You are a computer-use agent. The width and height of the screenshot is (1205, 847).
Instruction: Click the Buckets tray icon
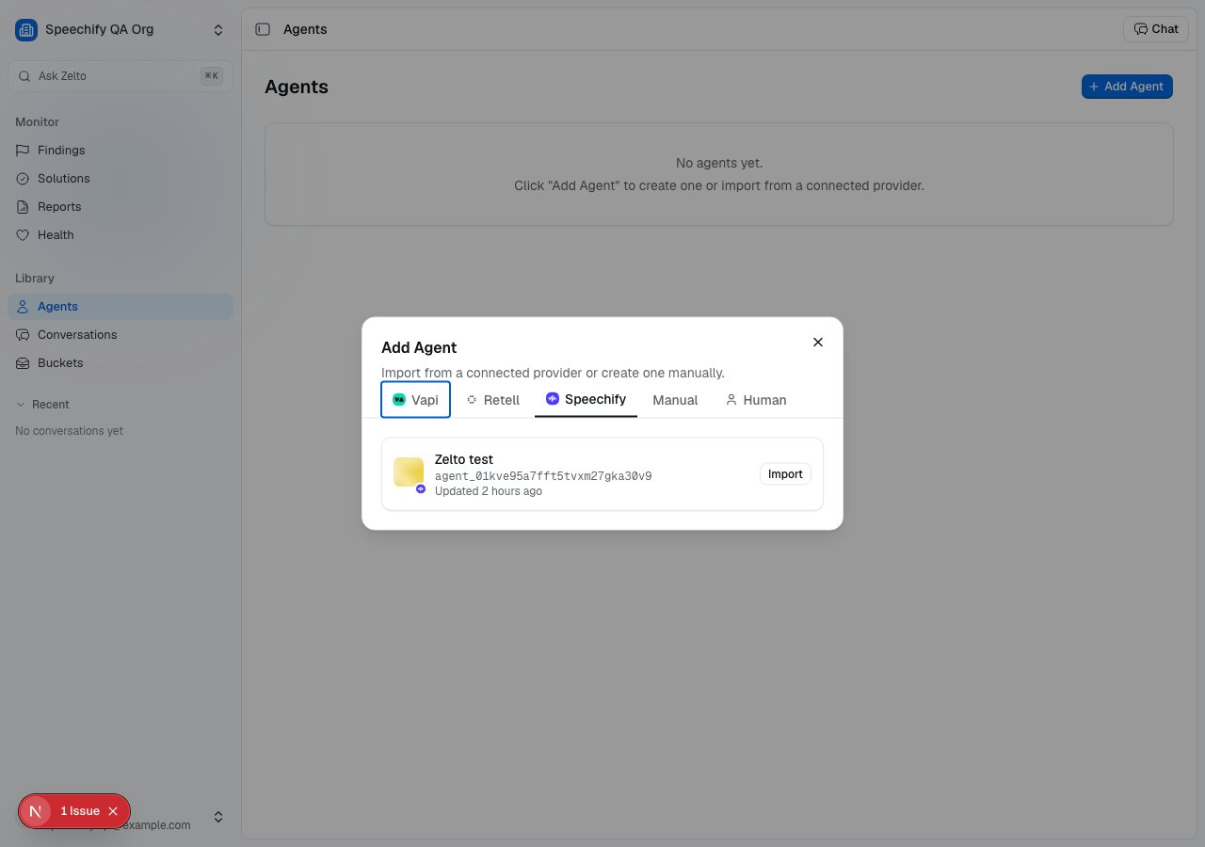[23, 363]
